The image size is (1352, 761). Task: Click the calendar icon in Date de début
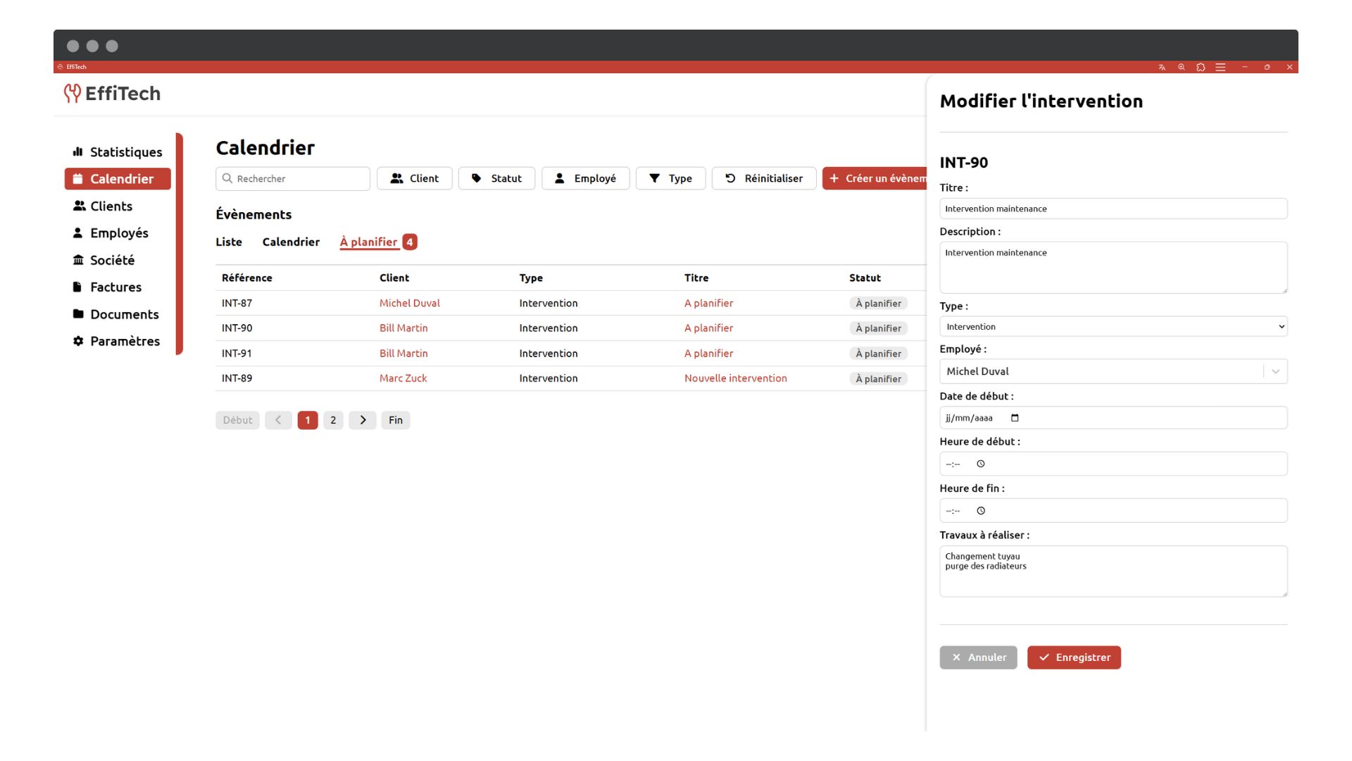[x=1015, y=418]
